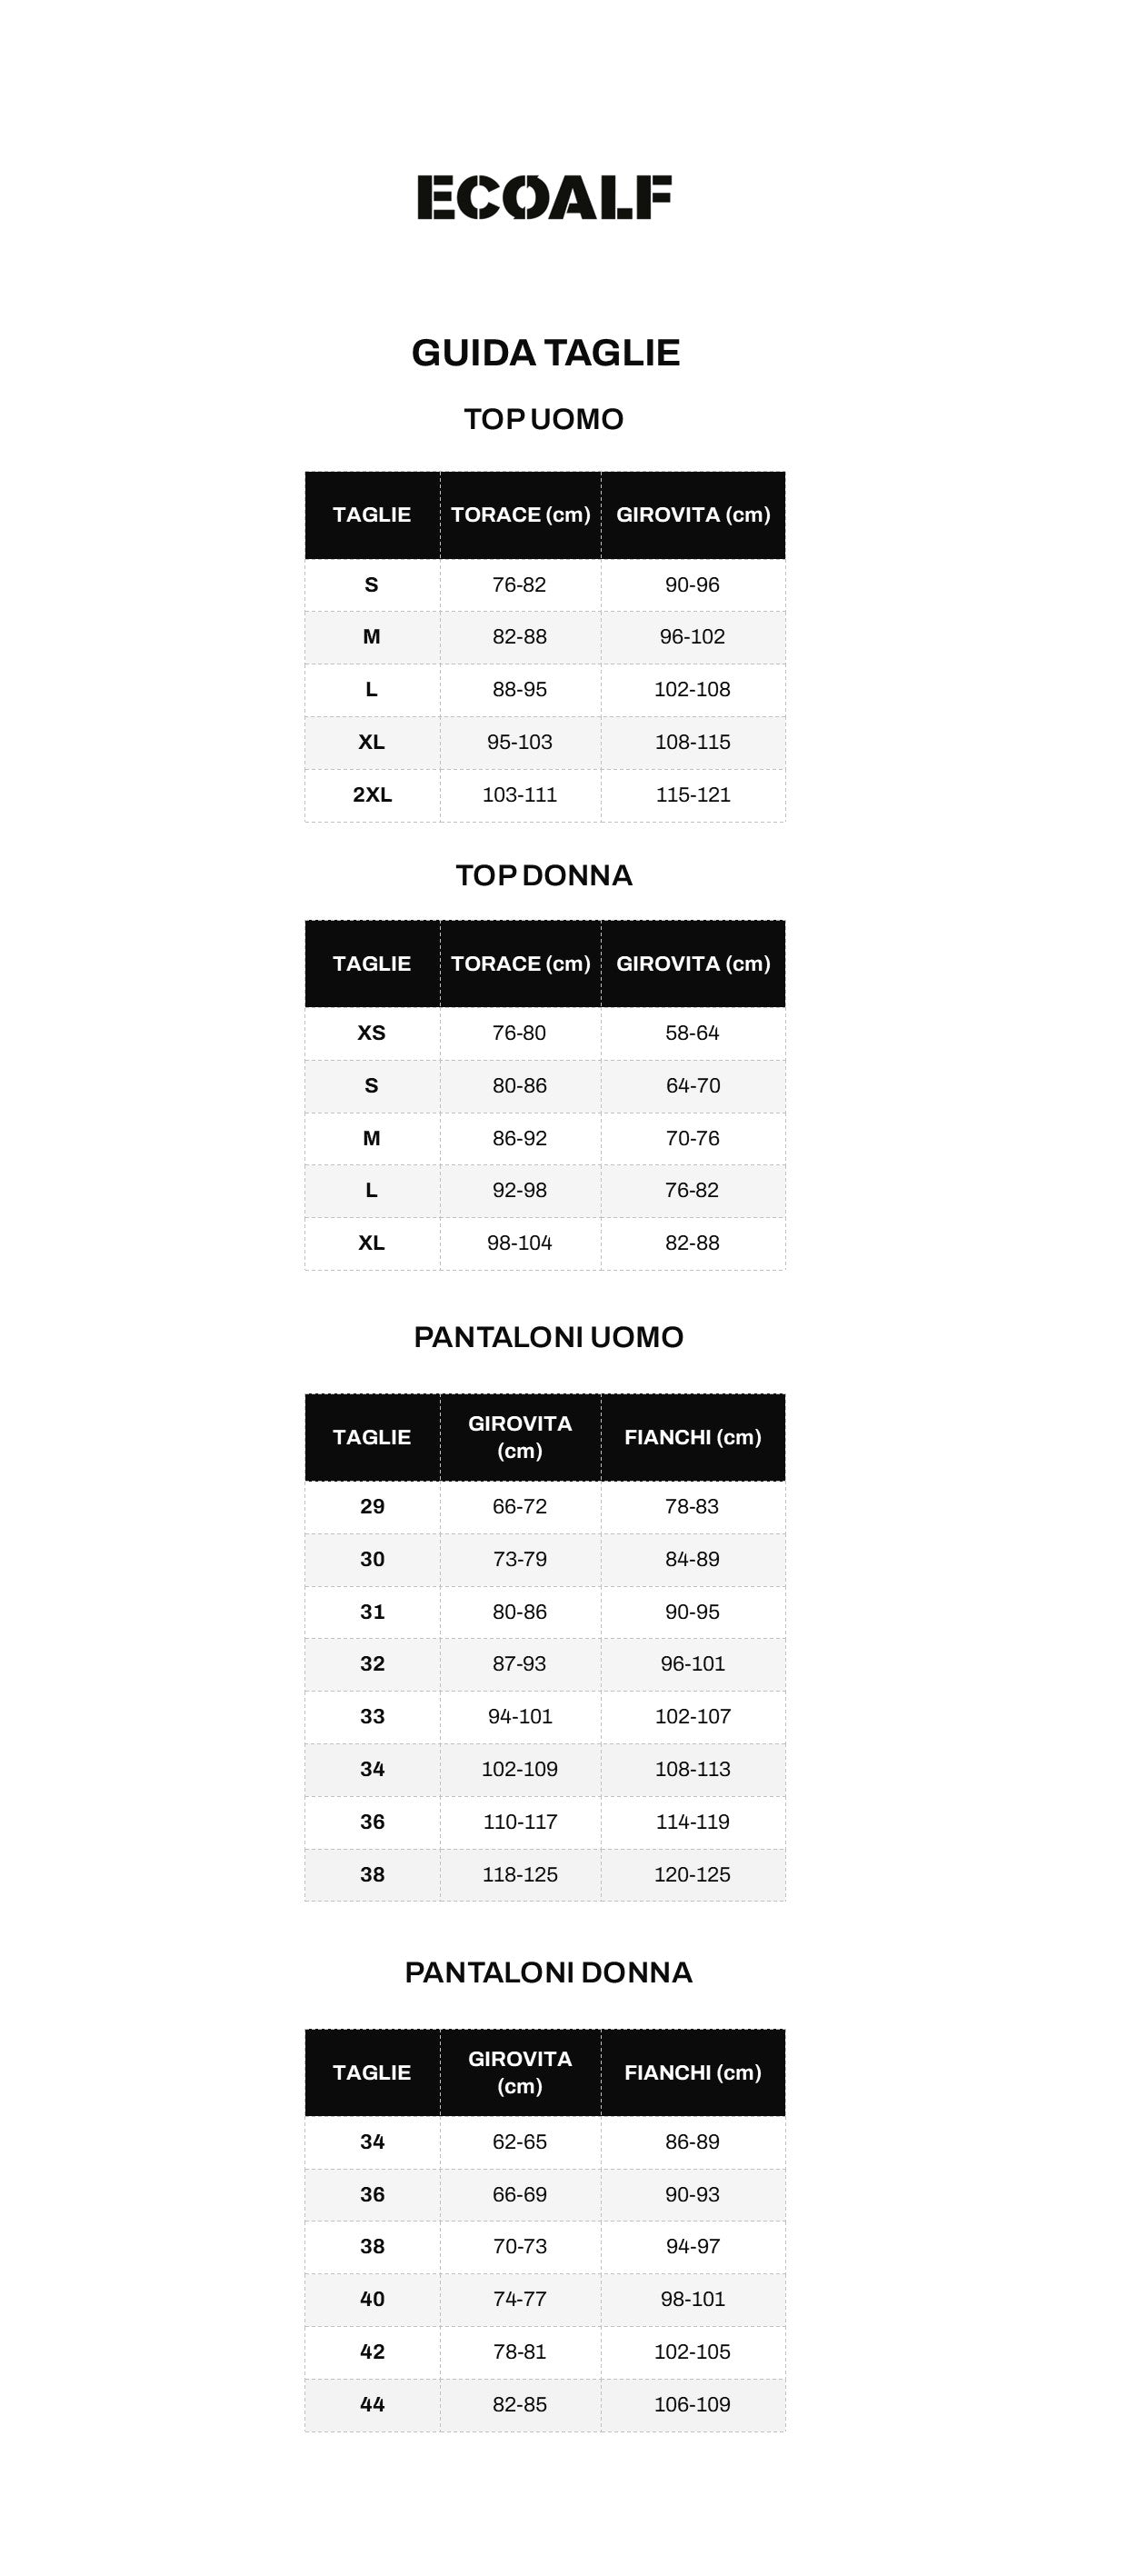Click the GUIDA TAGLIE heading
The image size is (1127, 2576).
pyautogui.click(x=545, y=353)
